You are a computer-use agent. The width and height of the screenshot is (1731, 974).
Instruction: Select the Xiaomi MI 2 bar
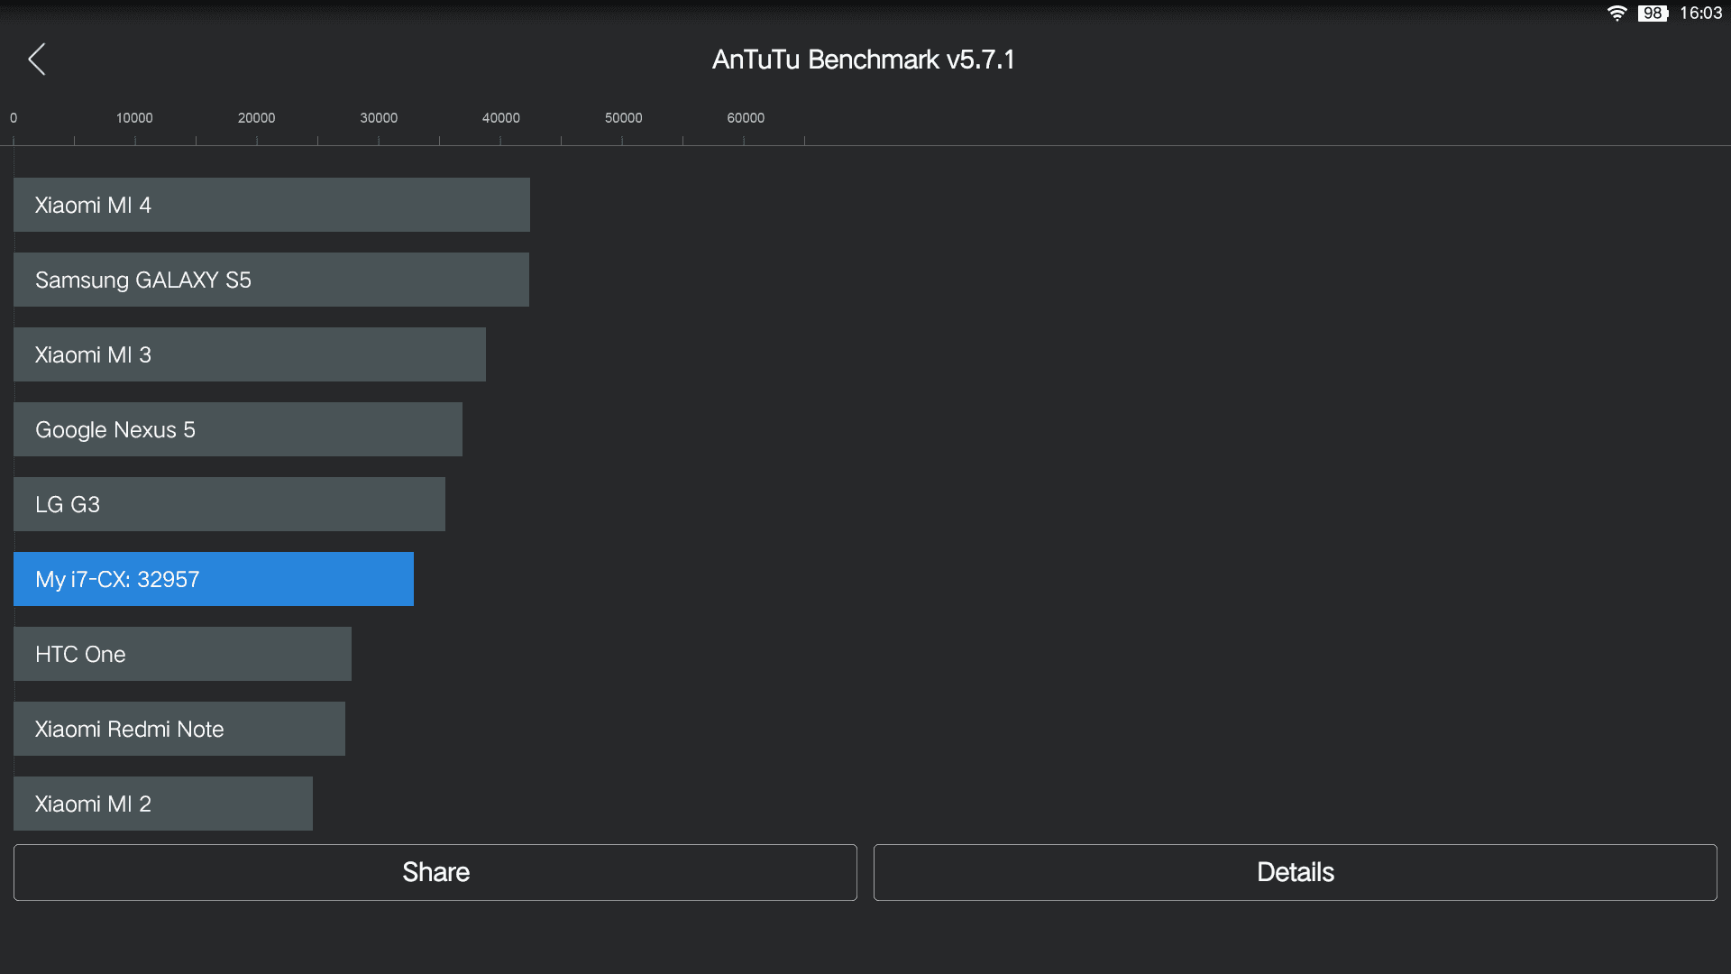click(x=163, y=804)
